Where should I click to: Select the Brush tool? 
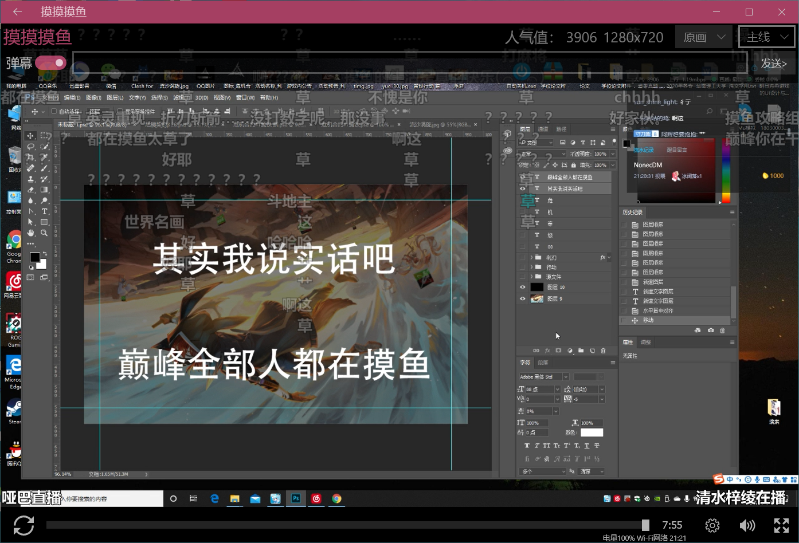tap(44, 168)
